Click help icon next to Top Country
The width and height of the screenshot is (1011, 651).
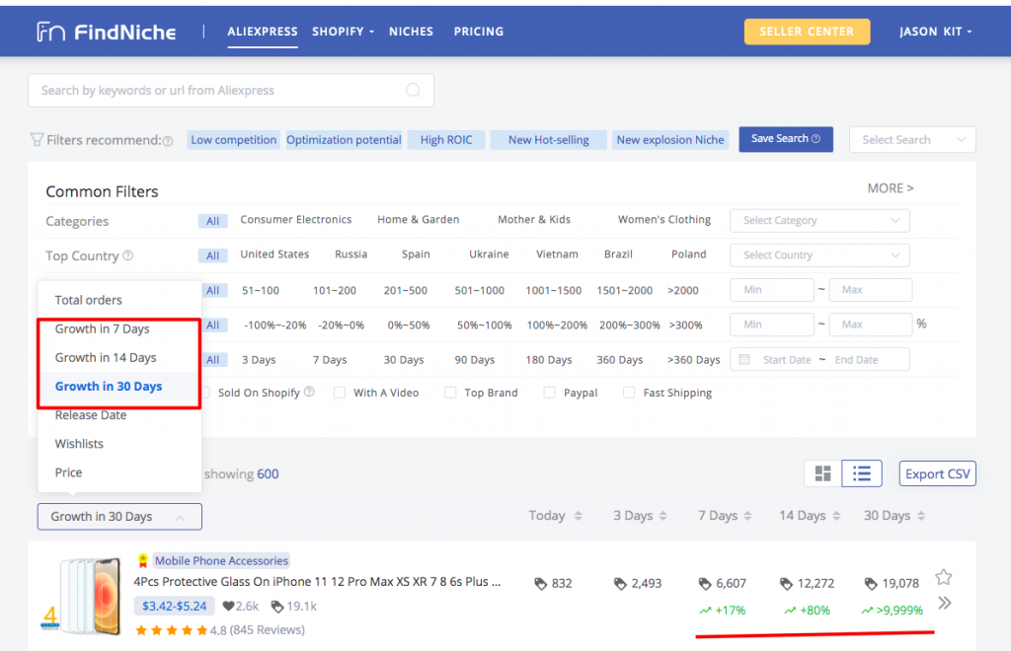[127, 255]
